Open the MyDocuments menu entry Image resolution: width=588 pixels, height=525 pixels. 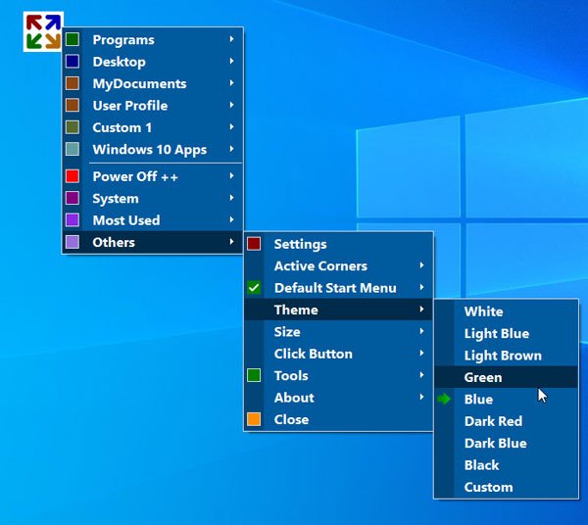tap(153, 83)
